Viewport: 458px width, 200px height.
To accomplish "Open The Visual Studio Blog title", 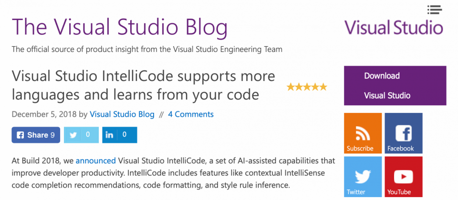I will 119,27.
